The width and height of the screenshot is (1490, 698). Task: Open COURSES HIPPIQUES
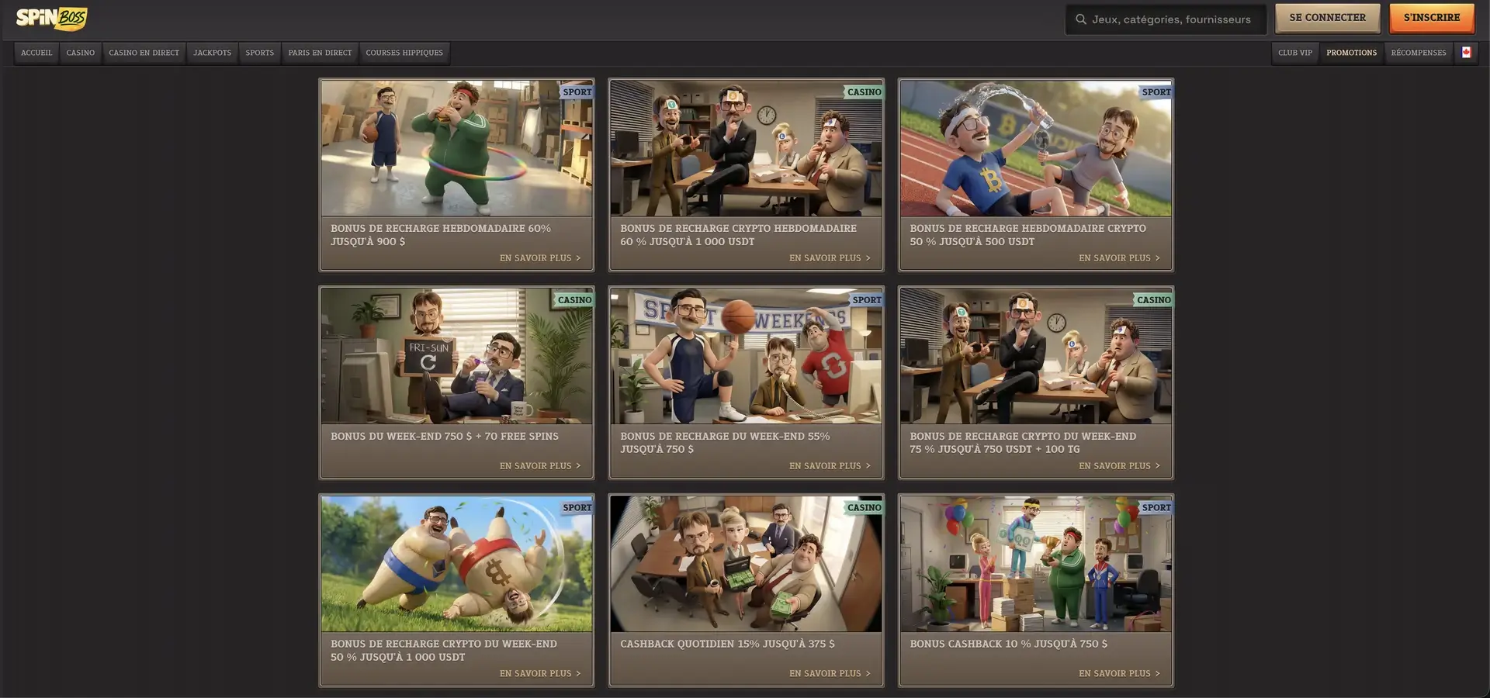coord(404,53)
